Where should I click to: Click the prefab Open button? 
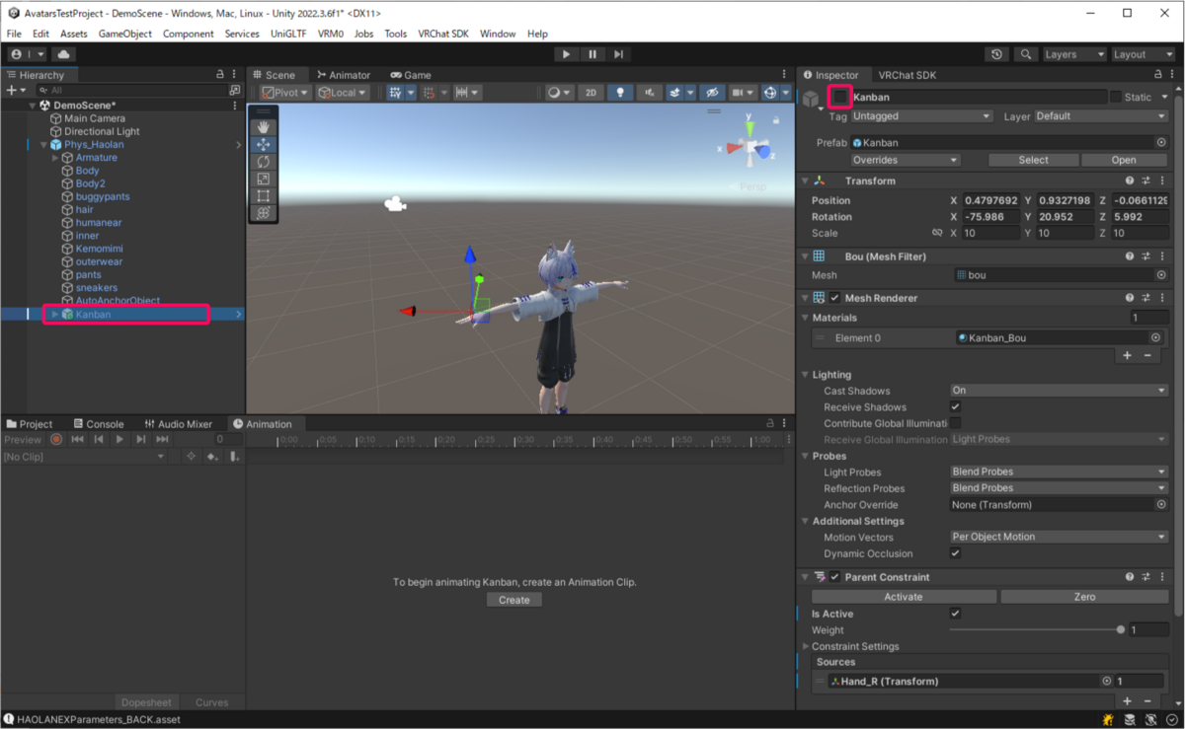(1124, 160)
